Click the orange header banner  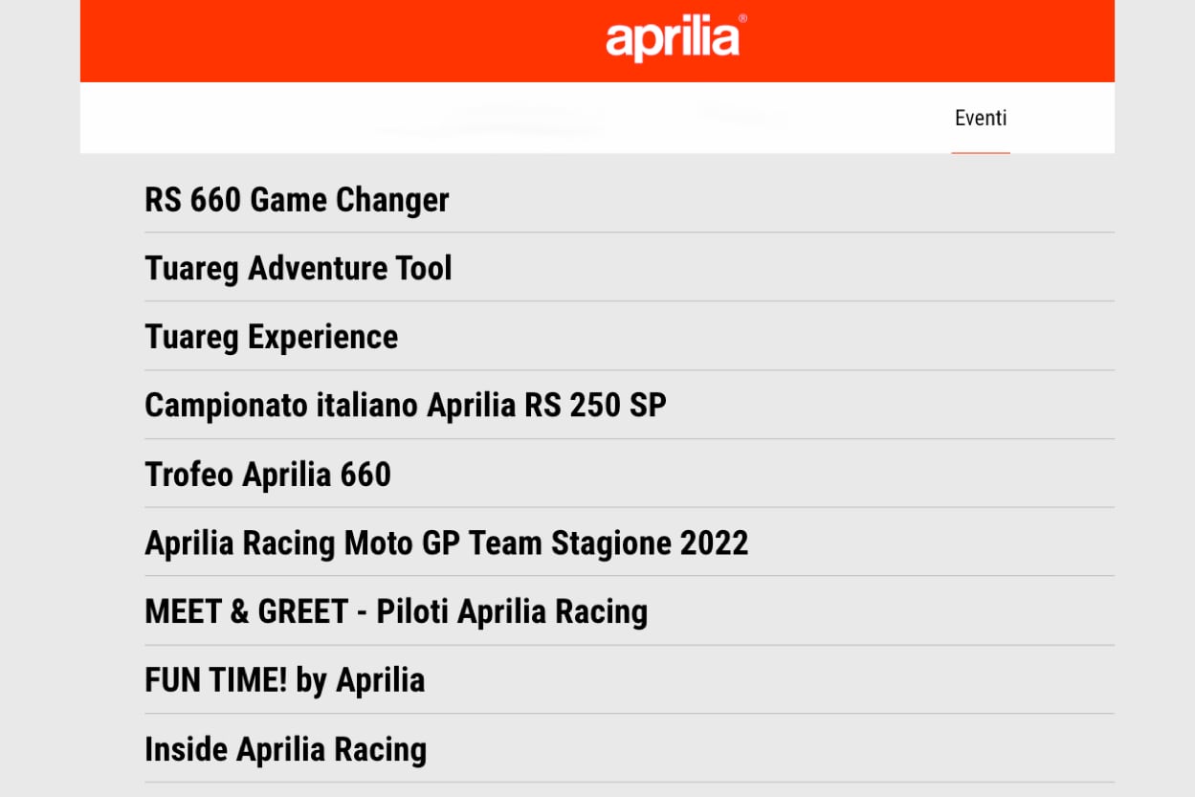point(335,41)
